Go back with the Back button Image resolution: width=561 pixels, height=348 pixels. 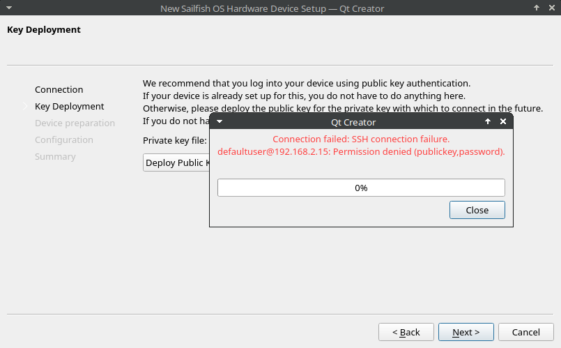pos(406,332)
